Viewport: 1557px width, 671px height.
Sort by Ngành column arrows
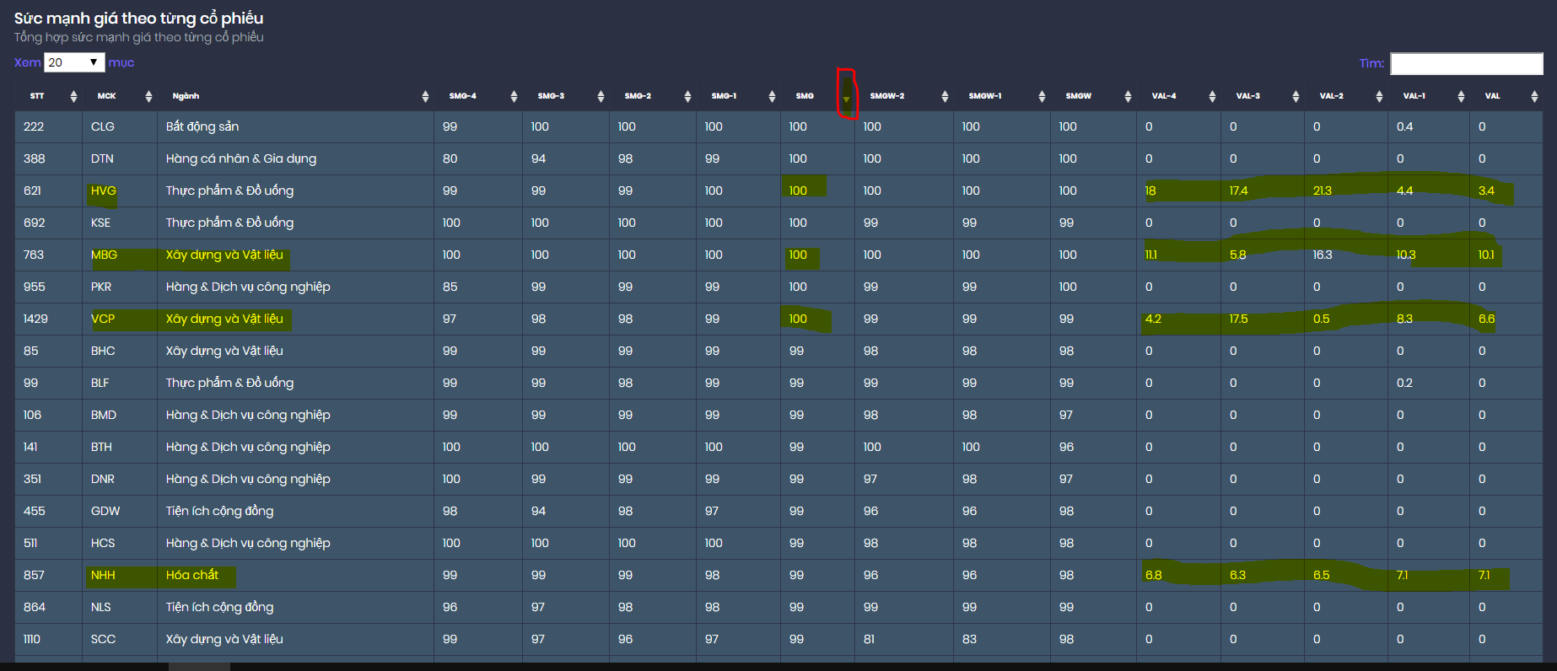425,97
